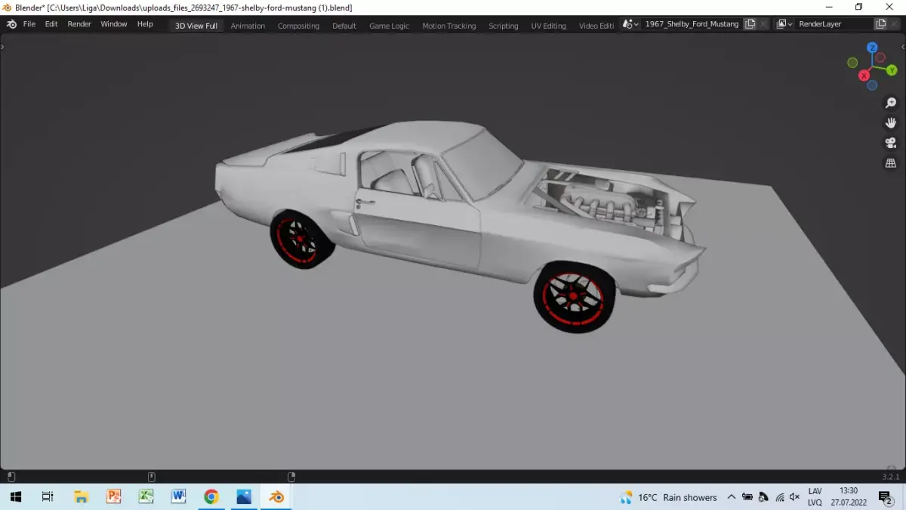This screenshot has width=906, height=510.
Task: Remove the RenderLayer view layer
Action: click(895, 24)
